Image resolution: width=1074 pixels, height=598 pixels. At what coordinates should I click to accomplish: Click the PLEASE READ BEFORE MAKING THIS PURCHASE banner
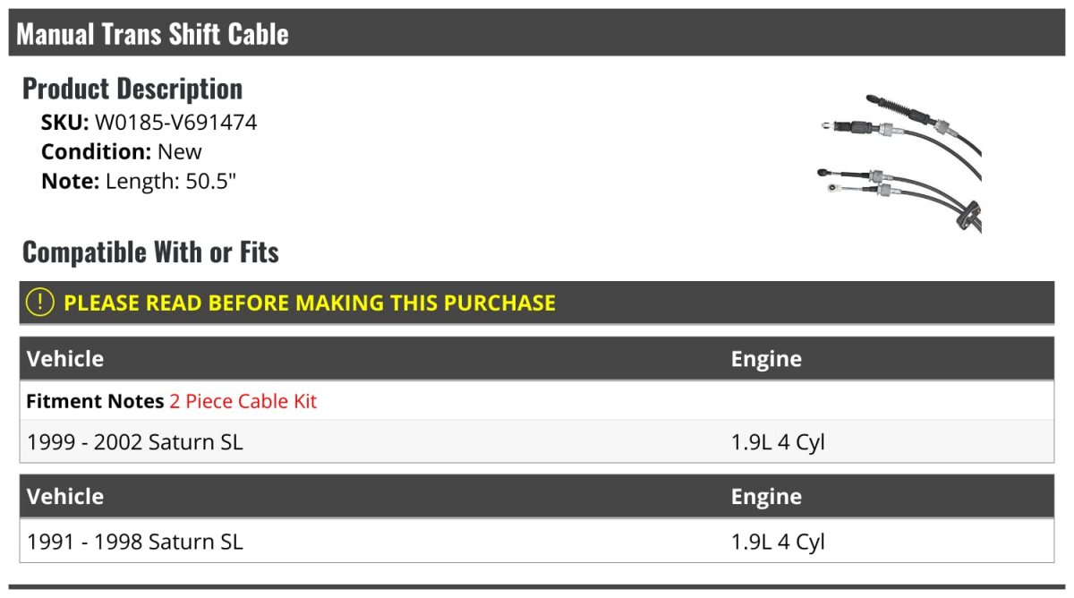click(537, 303)
